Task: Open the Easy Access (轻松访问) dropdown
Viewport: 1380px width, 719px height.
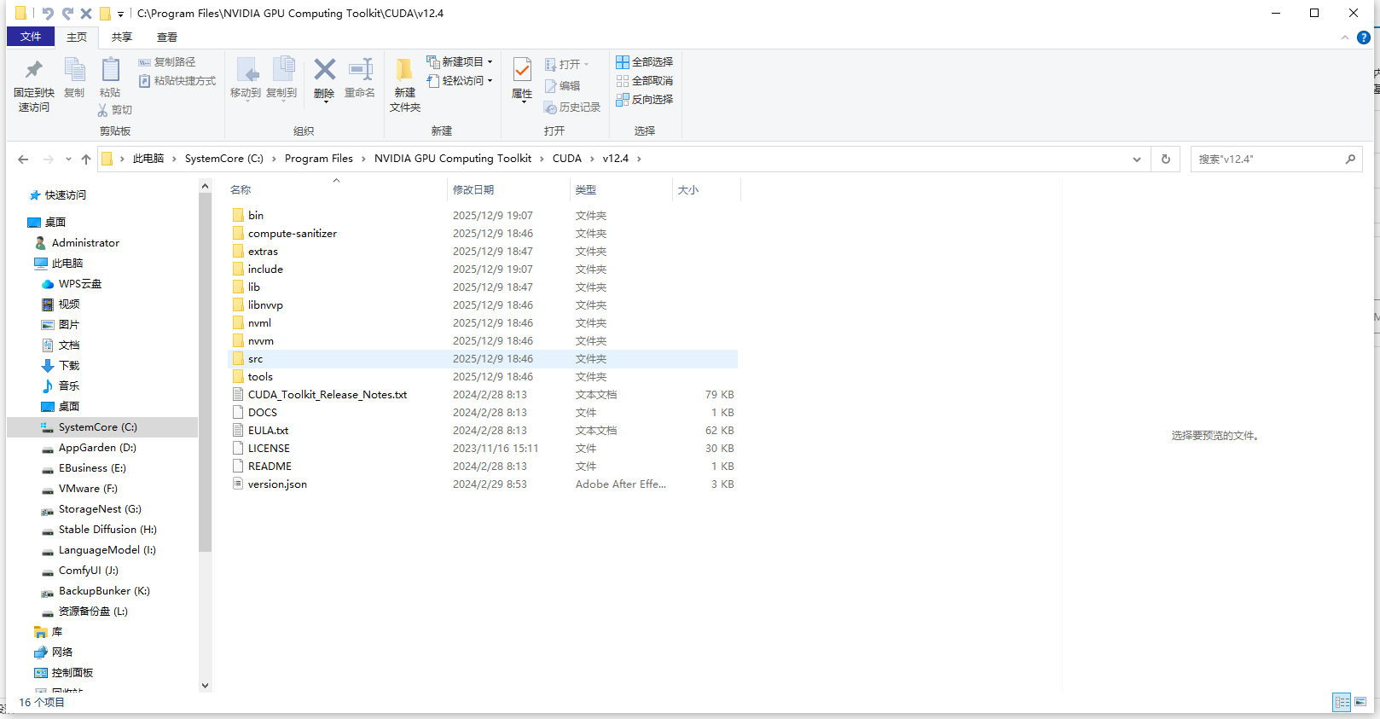Action: 490,81
